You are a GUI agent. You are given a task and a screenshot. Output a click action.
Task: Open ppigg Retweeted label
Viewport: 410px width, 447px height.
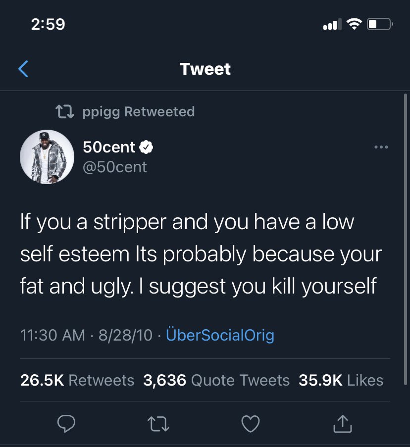pyautogui.click(x=139, y=112)
